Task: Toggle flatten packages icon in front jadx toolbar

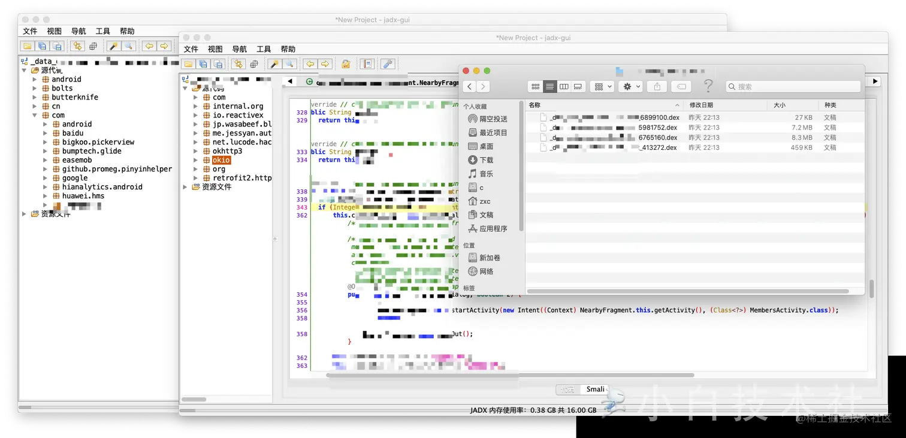Action: click(254, 64)
